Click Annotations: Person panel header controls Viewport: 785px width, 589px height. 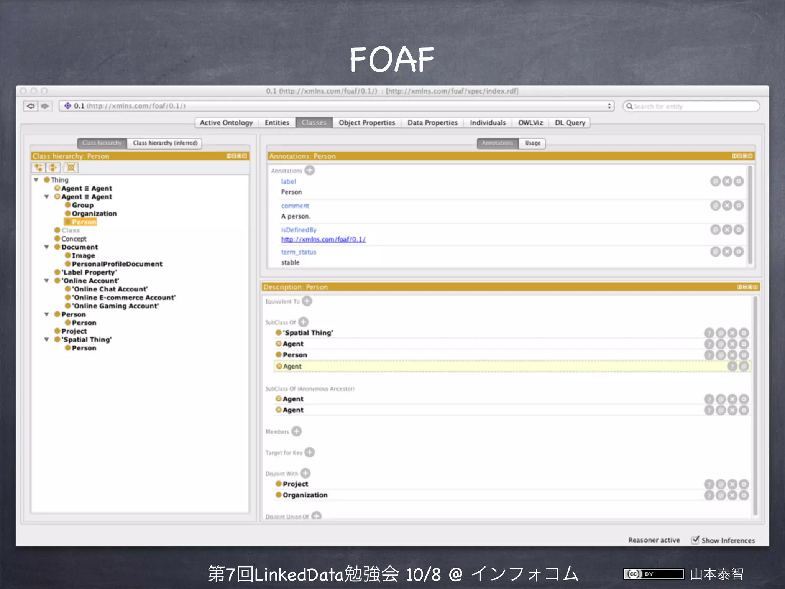pos(742,156)
